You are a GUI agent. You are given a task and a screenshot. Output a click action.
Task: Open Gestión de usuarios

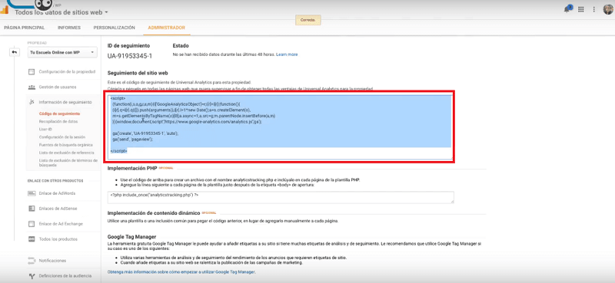click(58, 87)
